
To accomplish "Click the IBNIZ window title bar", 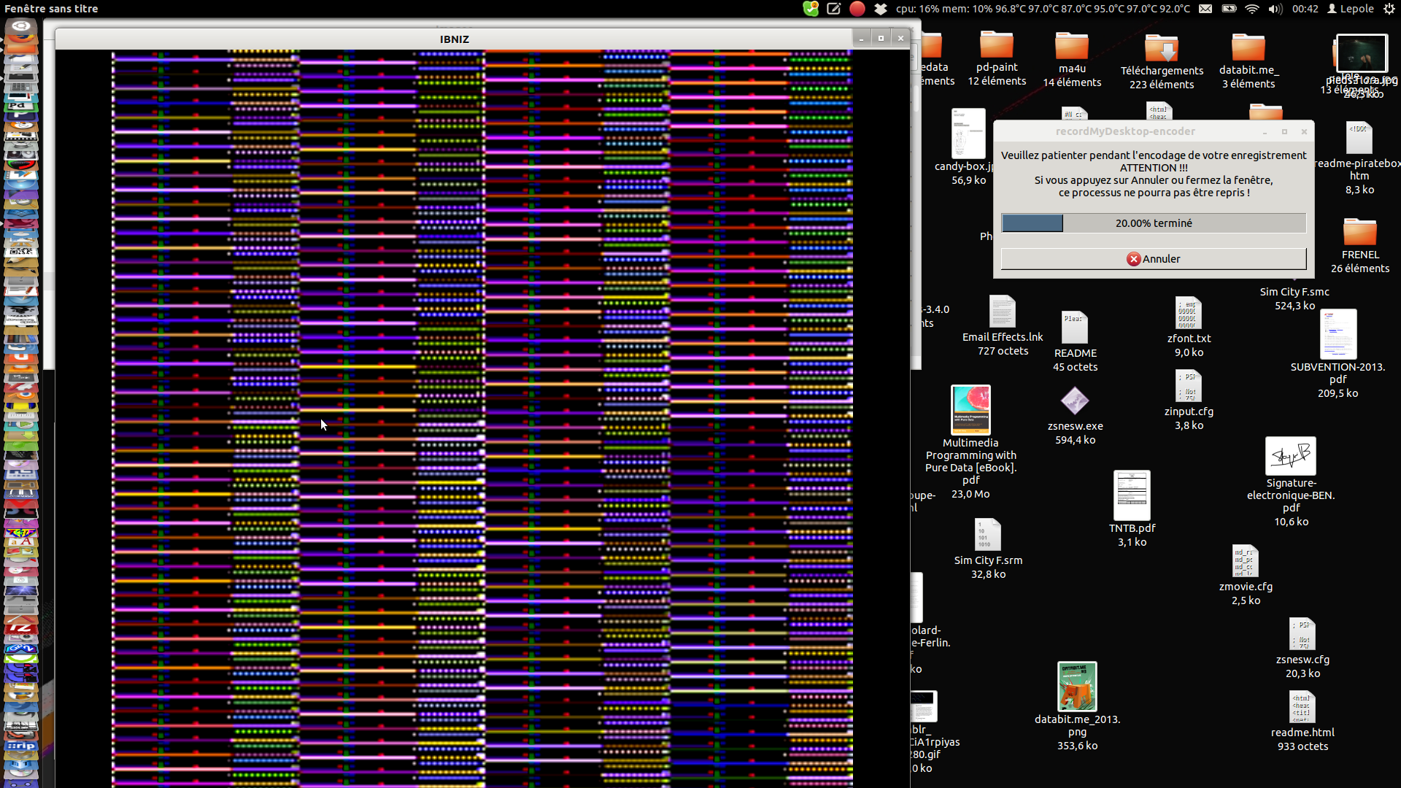I will pos(454,39).
